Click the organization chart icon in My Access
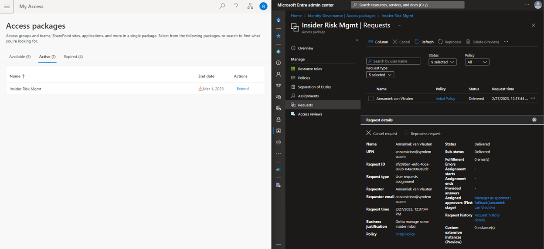The image size is (544, 249). 250,6
